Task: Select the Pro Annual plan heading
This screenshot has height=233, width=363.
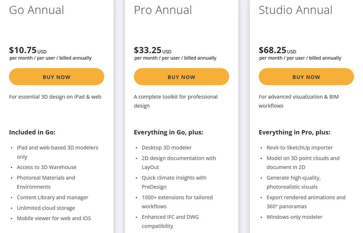Action: coord(163,10)
